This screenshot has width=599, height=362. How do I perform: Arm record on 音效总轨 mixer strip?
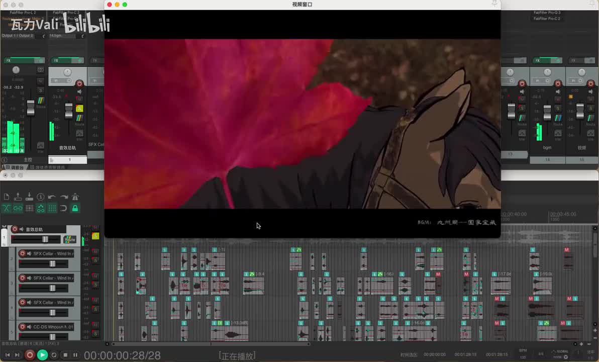(x=79, y=84)
